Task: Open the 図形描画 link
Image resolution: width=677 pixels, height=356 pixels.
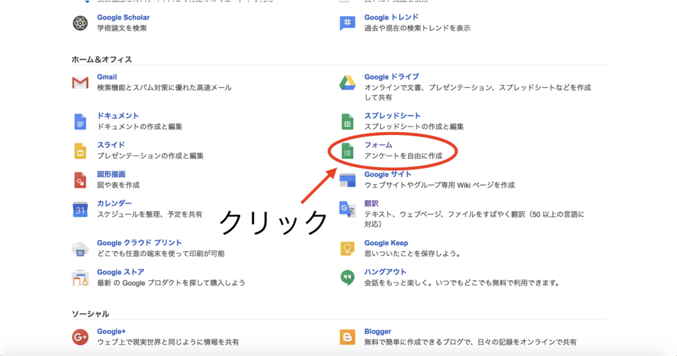Action: click(111, 174)
